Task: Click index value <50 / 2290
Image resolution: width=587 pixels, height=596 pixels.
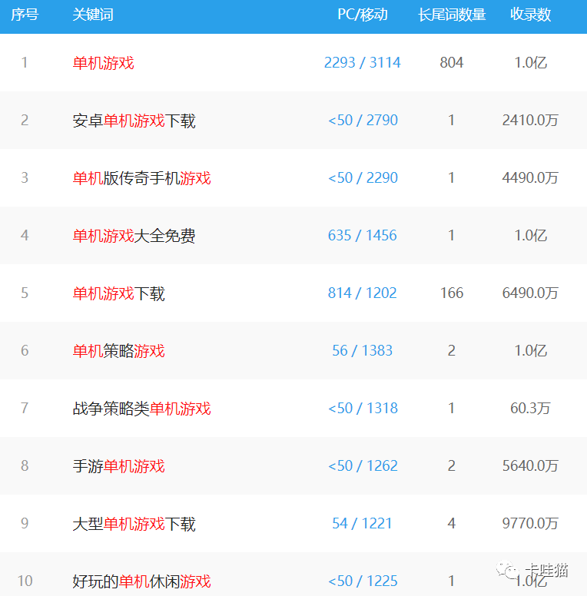Action: pos(363,178)
